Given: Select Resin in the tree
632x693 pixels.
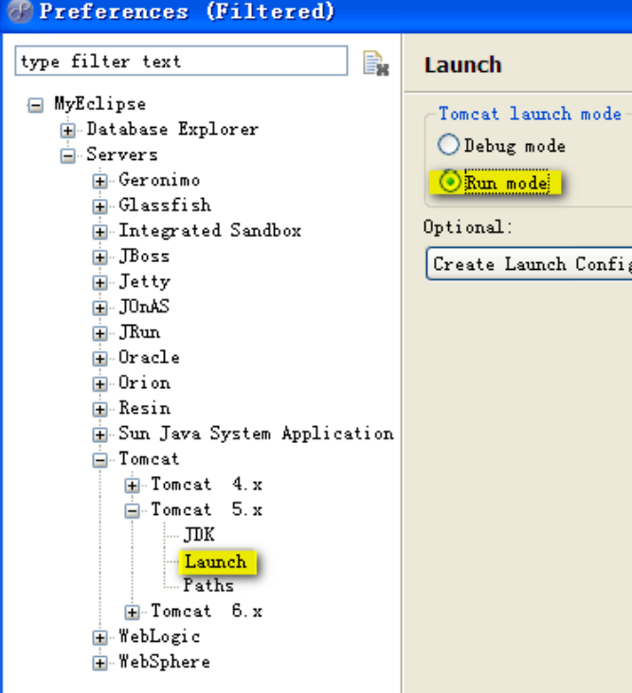Looking at the screenshot, I should point(145,408).
